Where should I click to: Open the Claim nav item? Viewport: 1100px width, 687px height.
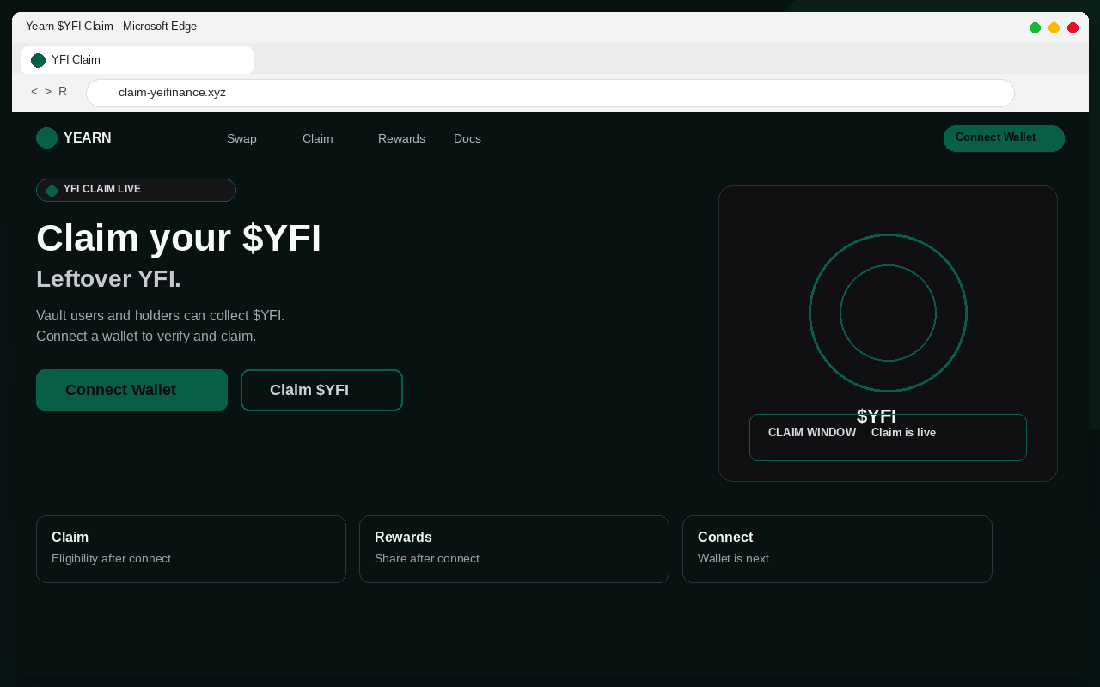pos(317,138)
